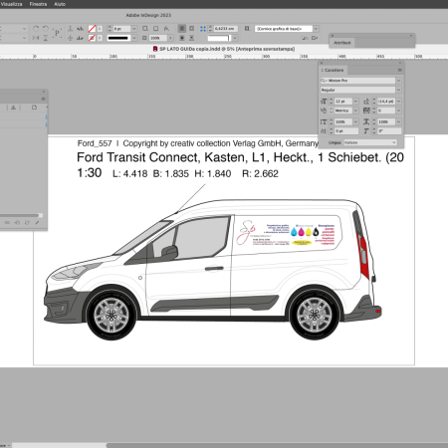Click the baseline shift 0 pt field
Image resolution: width=448 pixels, height=448 pixels.
346,131
